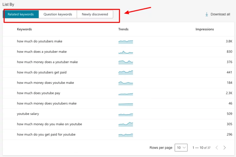Select 'how much do you get paid for youtube'
236x157 pixels.
coord(46,135)
